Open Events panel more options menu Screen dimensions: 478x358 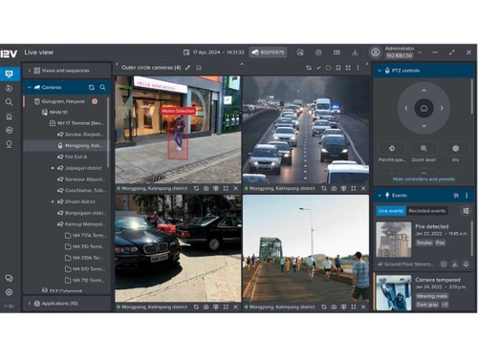467,196
